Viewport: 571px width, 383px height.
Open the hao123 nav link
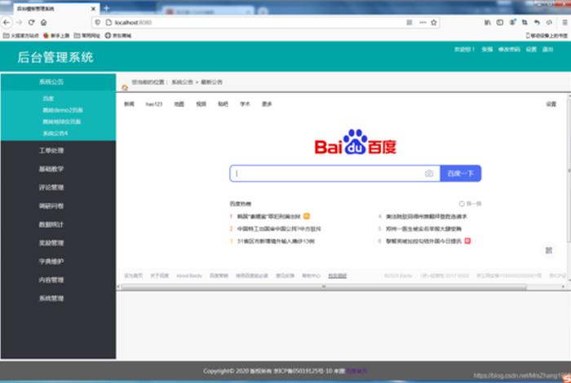click(x=154, y=104)
